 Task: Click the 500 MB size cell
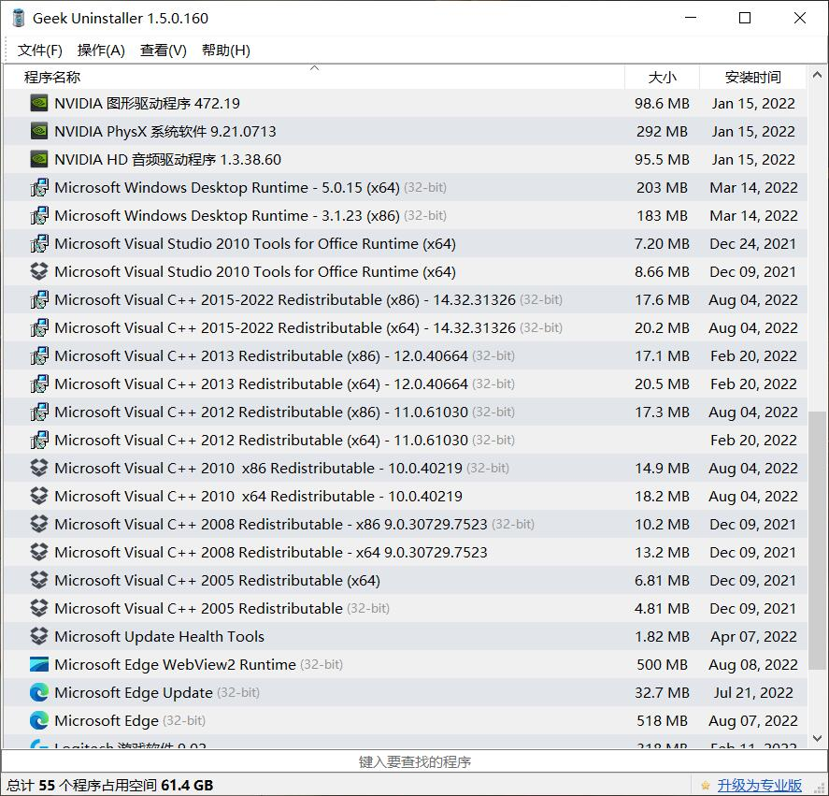tap(662, 664)
